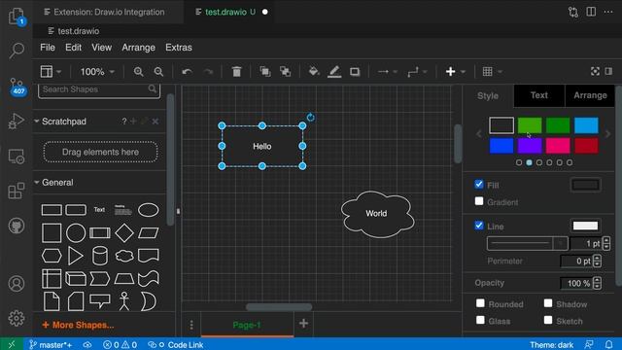Enable the Rounded checkbox
This screenshot has width=622, height=350.
480,303
